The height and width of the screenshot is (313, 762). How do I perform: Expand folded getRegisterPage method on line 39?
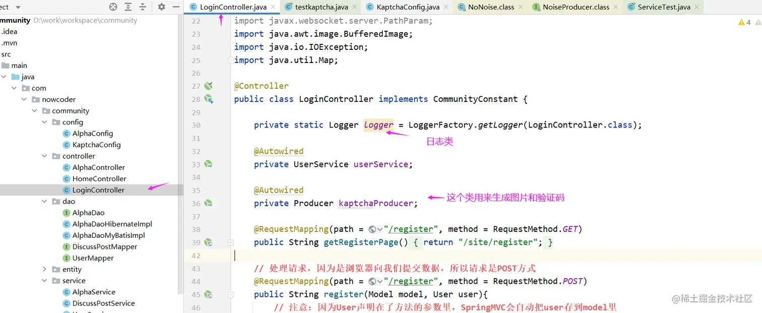click(x=231, y=242)
